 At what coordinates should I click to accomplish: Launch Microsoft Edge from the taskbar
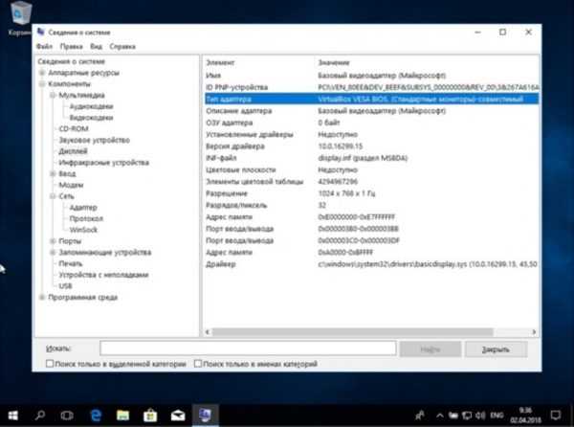click(96, 416)
